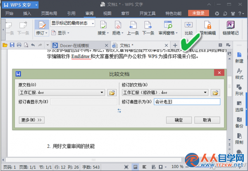Click the print layout view icon in status bar
This screenshot has width=248, height=171.
click(x=136, y=167)
